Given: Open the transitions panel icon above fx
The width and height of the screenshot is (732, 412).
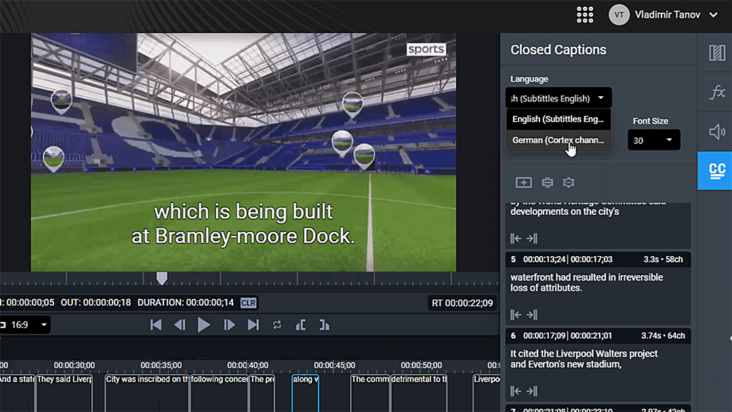Looking at the screenshot, I should pos(716,53).
